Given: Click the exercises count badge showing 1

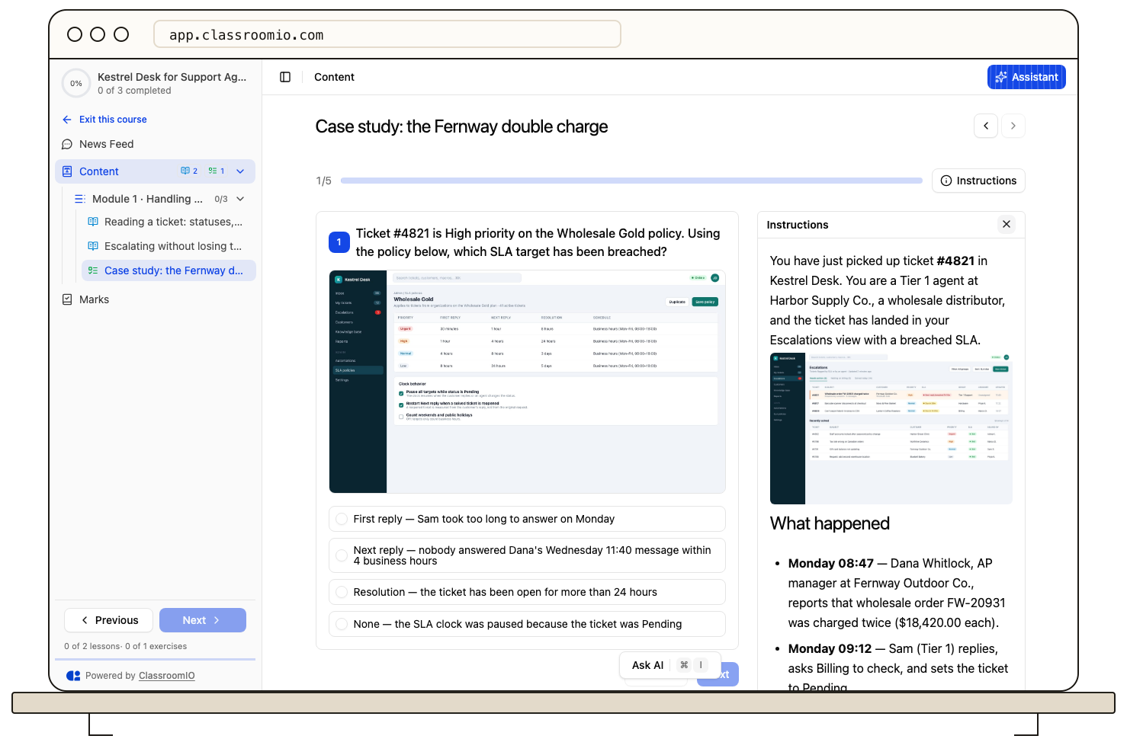Looking at the screenshot, I should pyautogui.click(x=217, y=171).
